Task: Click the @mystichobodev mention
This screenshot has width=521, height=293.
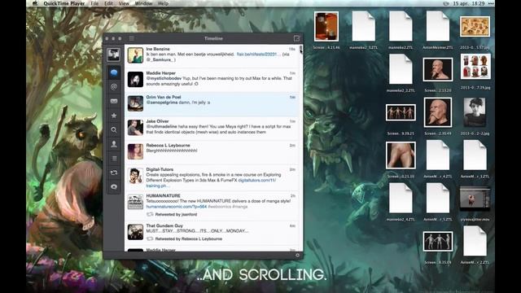Action: (x=164, y=78)
